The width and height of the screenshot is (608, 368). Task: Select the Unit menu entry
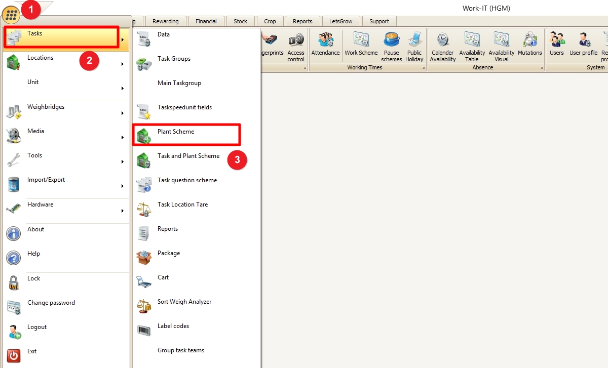click(66, 87)
